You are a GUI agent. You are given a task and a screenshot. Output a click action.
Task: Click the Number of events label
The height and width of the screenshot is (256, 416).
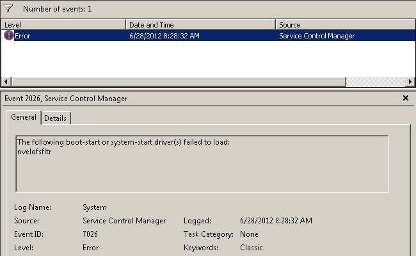57,10
